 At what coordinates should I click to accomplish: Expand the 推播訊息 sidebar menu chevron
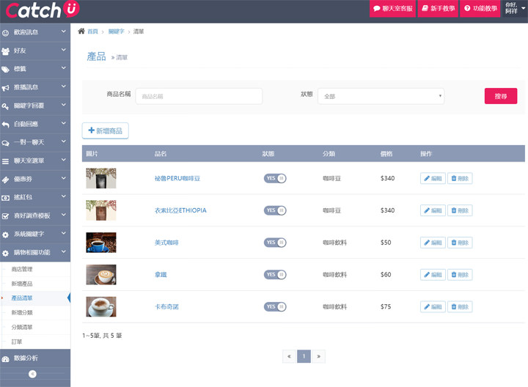click(x=64, y=86)
